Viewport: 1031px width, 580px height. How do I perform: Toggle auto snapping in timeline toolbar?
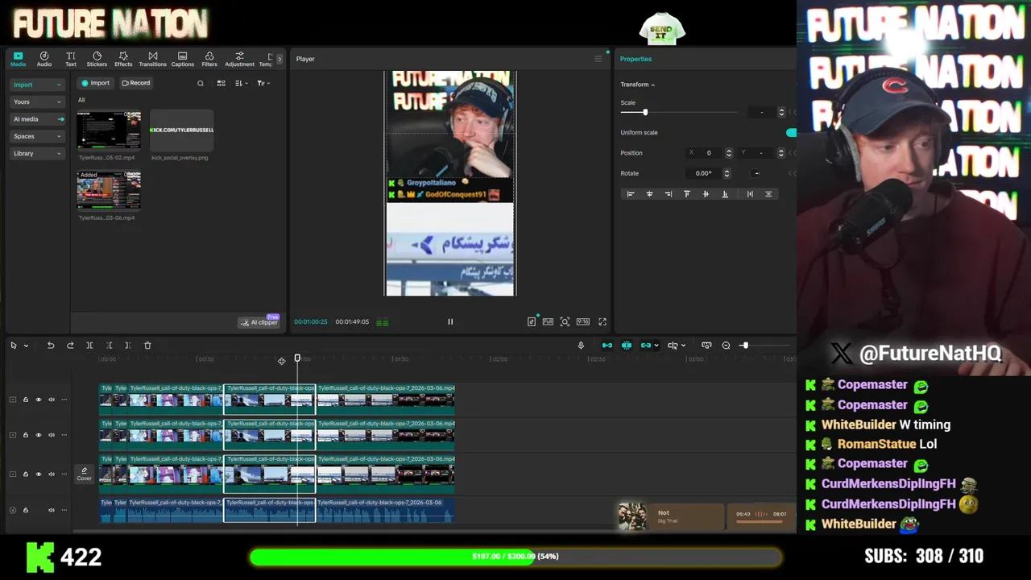pos(627,346)
